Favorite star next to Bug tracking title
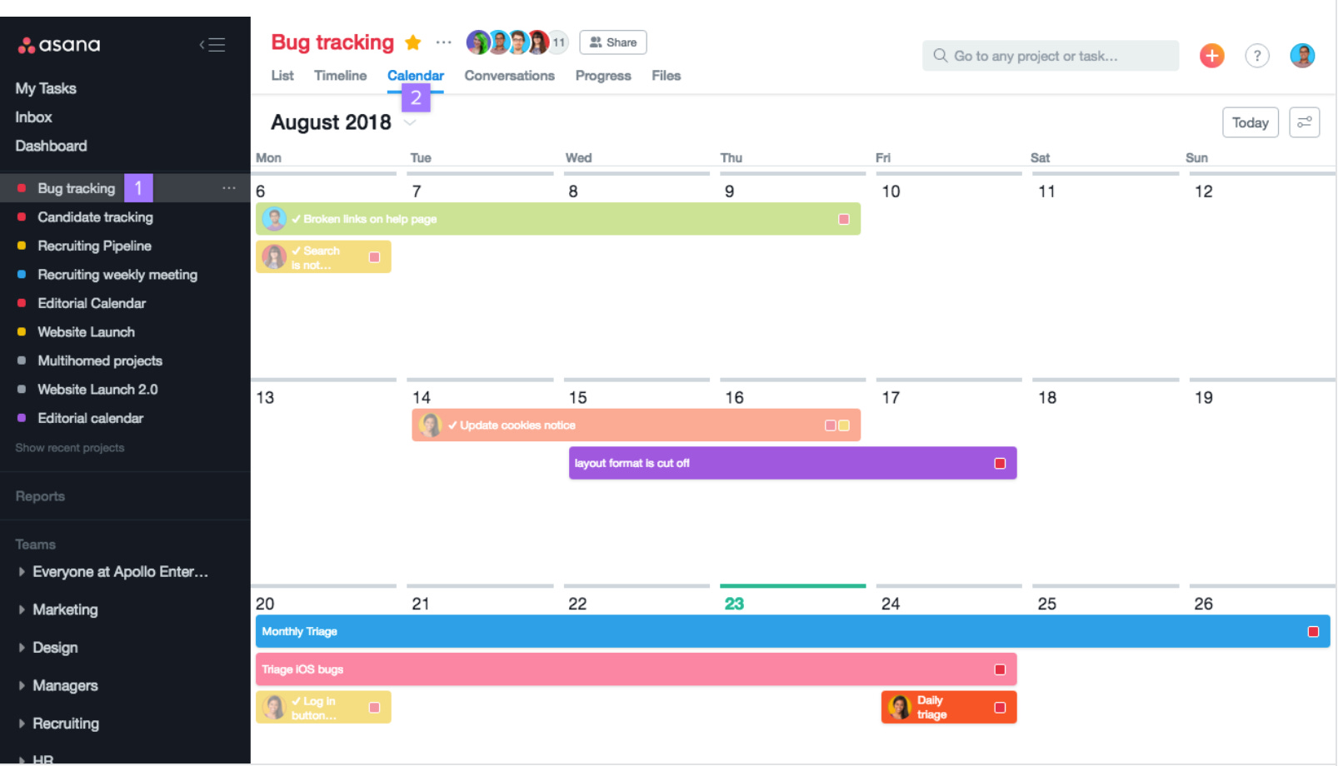The image size is (1338, 766). [x=413, y=42]
